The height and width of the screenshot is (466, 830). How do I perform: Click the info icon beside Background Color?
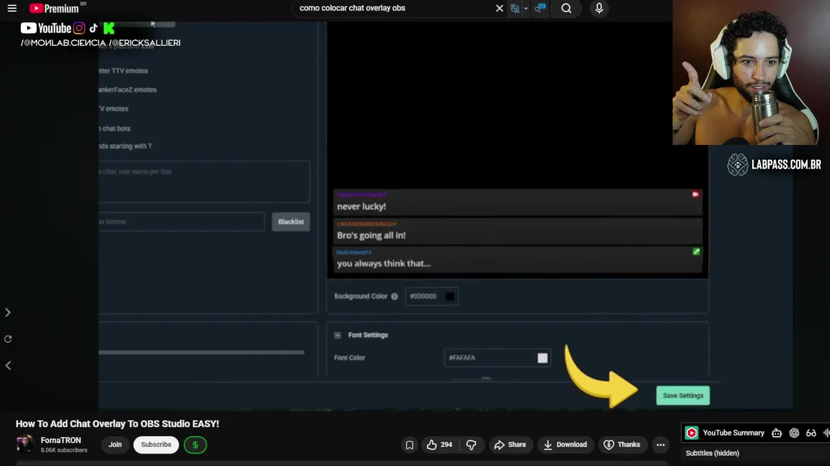pyautogui.click(x=394, y=296)
